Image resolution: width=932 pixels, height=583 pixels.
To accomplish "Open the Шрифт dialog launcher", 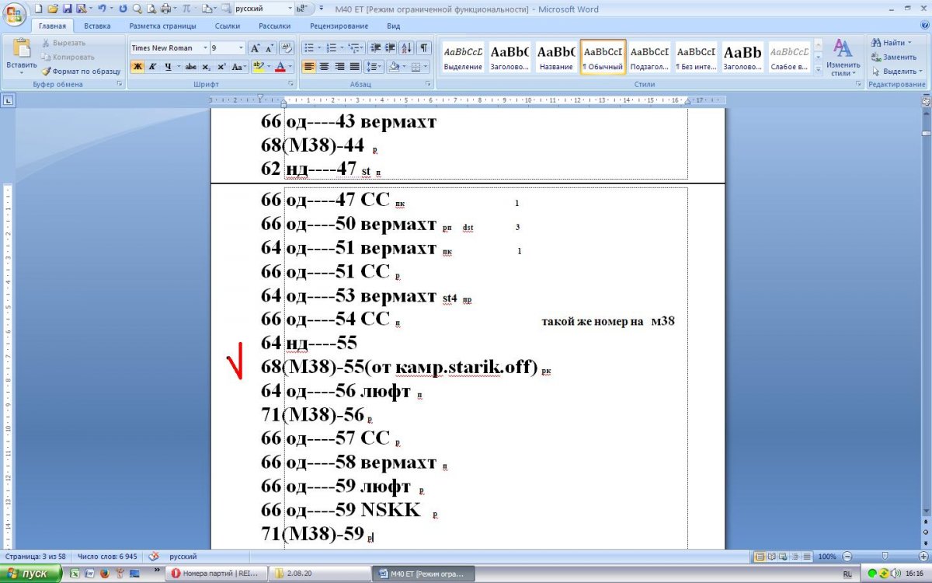I will coord(291,84).
